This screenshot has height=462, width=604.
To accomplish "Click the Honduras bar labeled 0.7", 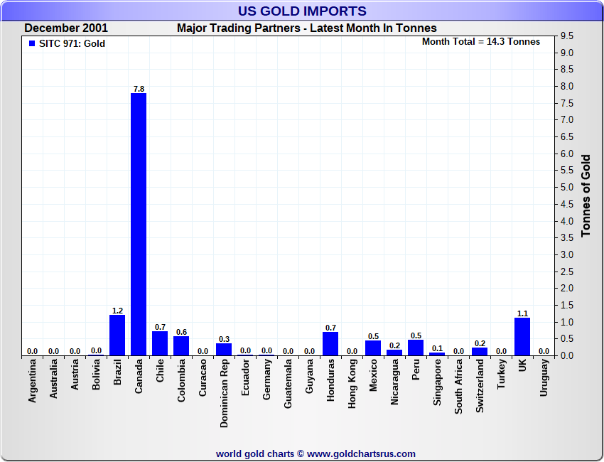I will pos(330,343).
